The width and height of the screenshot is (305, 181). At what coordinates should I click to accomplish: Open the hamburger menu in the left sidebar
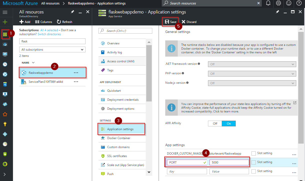click(x=5, y=12)
